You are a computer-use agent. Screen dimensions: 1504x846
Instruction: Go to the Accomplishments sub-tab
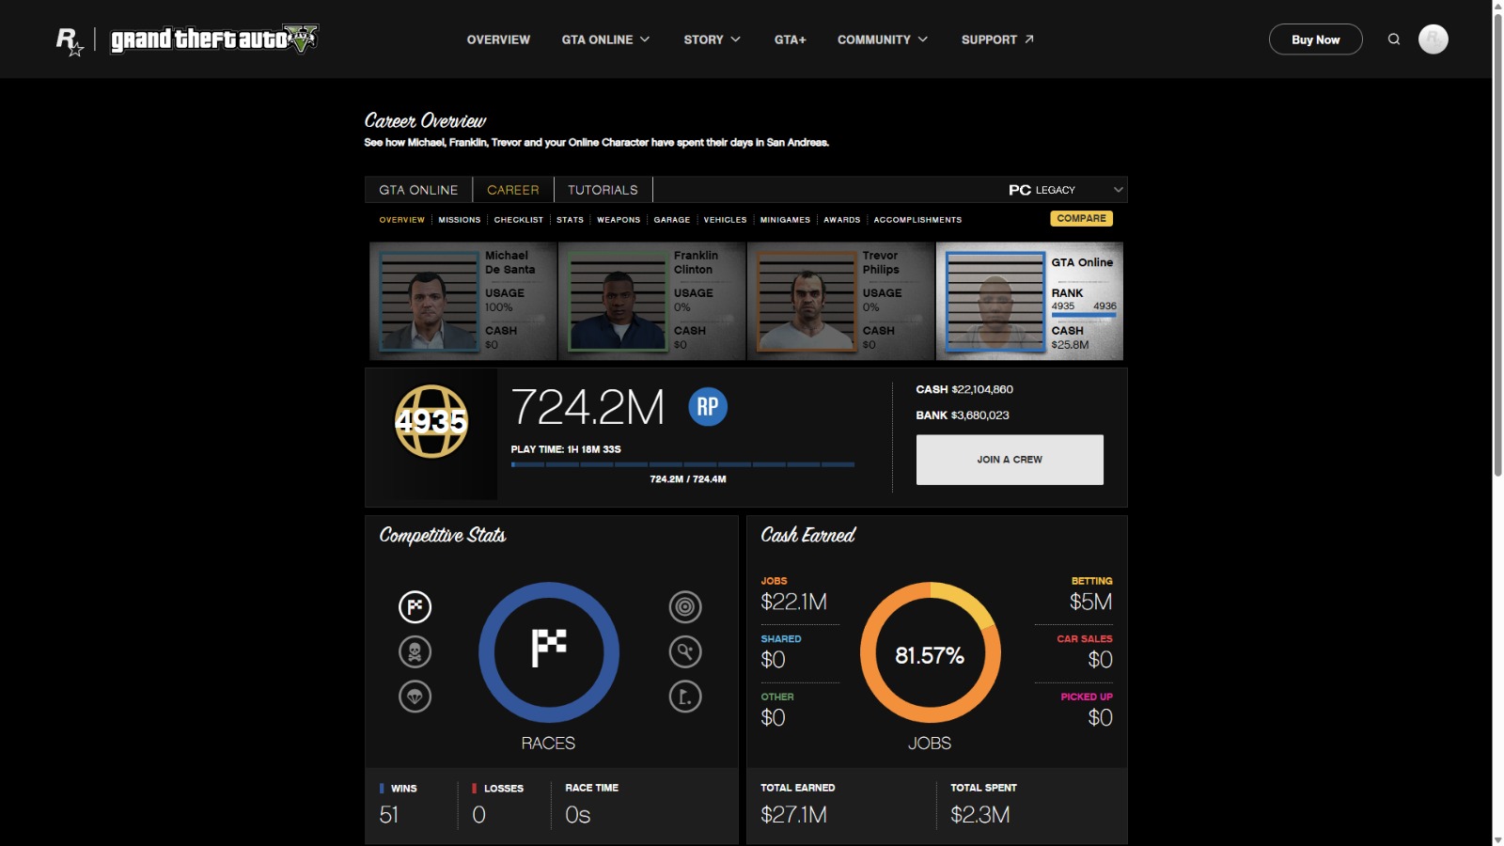[917, 220]
